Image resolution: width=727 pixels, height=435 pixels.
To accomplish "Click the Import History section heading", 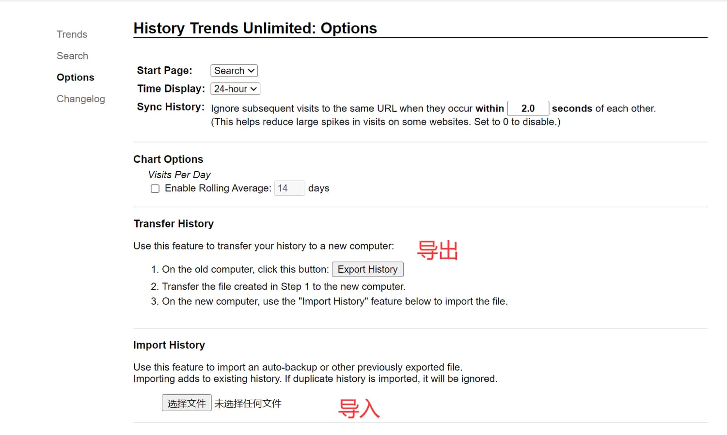I will 169,345.
